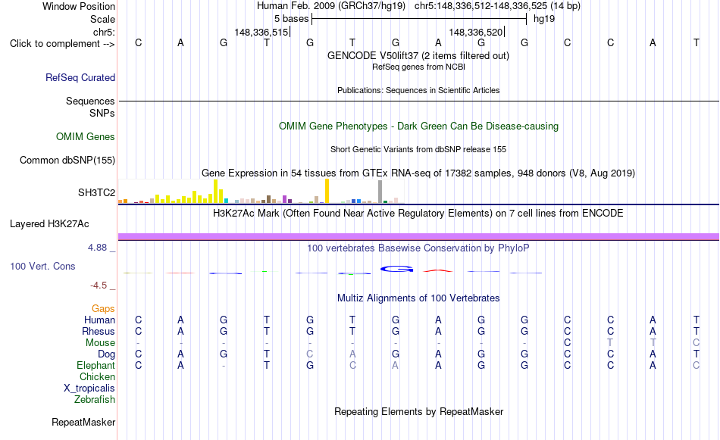Click the 'Click to complement' label
The image size is (720, 440).
coord(62,44)
